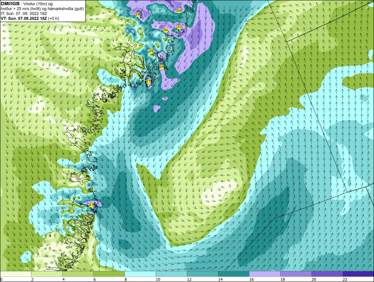Pick the 4–6 m/s green legend swatch
Image resolution: width=374 pixels, height=282 pixels.
tap(78, 274)
